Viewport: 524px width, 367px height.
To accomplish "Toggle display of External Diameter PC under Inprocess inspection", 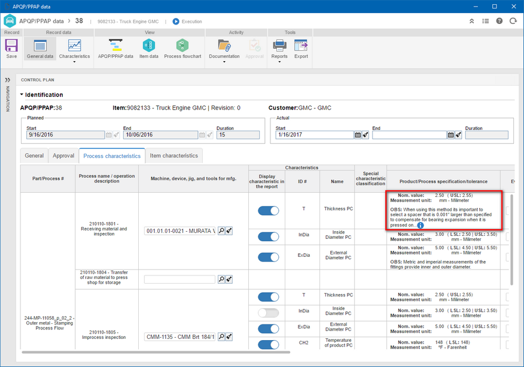I will (x=269, y=329).
